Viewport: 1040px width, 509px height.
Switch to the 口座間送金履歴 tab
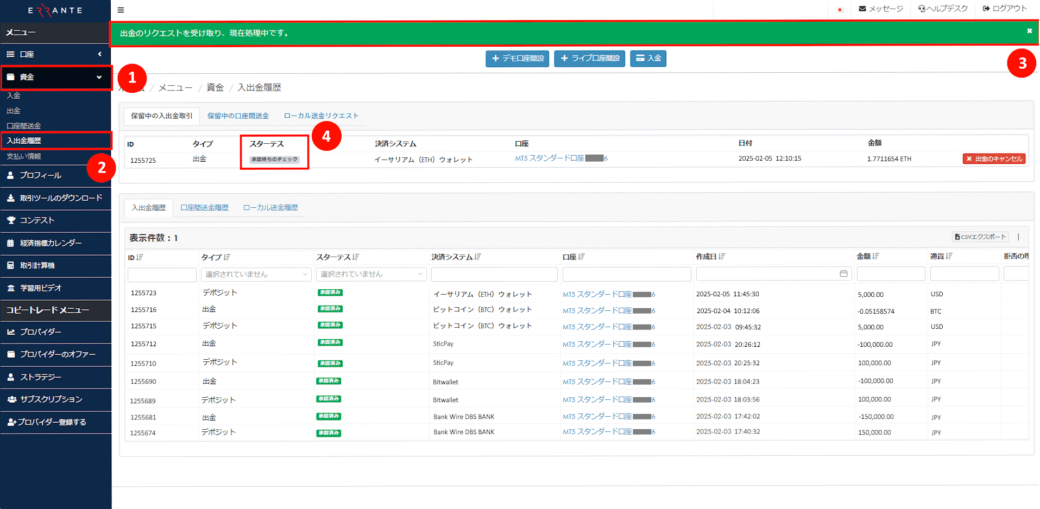(x=204, y=207)
